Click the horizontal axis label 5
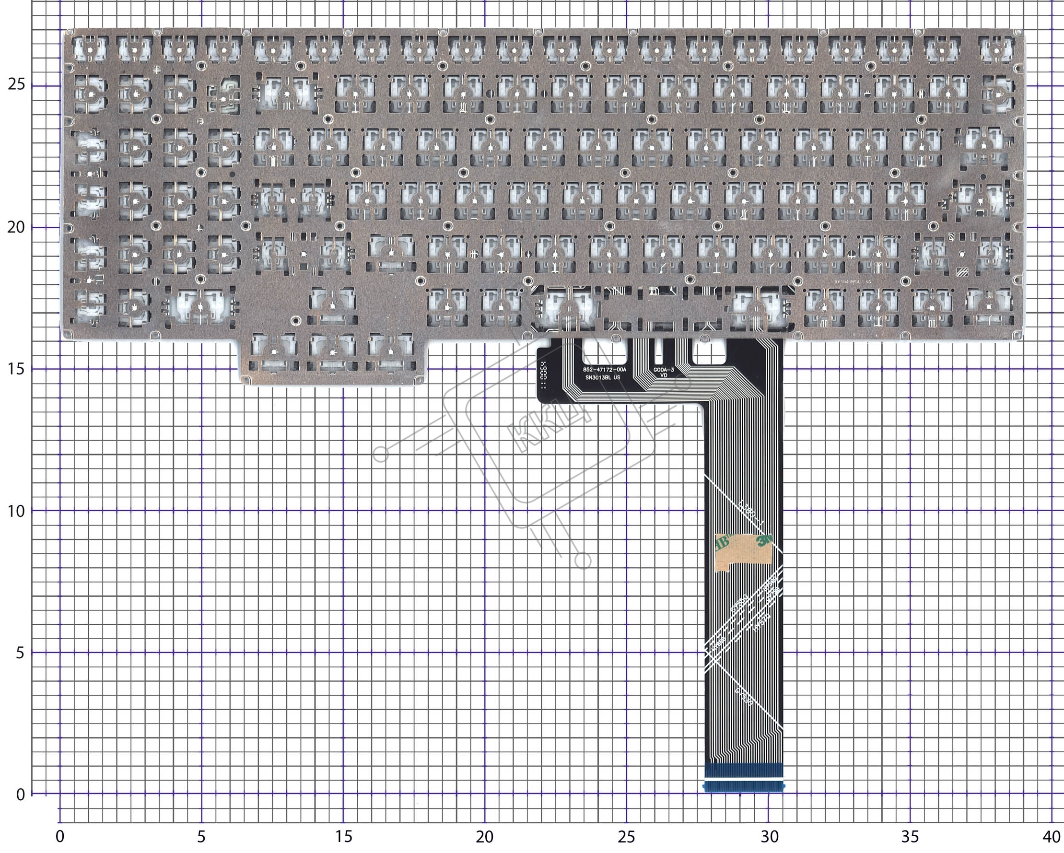The height and width of the screenshot is (853, 1064). click(201, 837)
